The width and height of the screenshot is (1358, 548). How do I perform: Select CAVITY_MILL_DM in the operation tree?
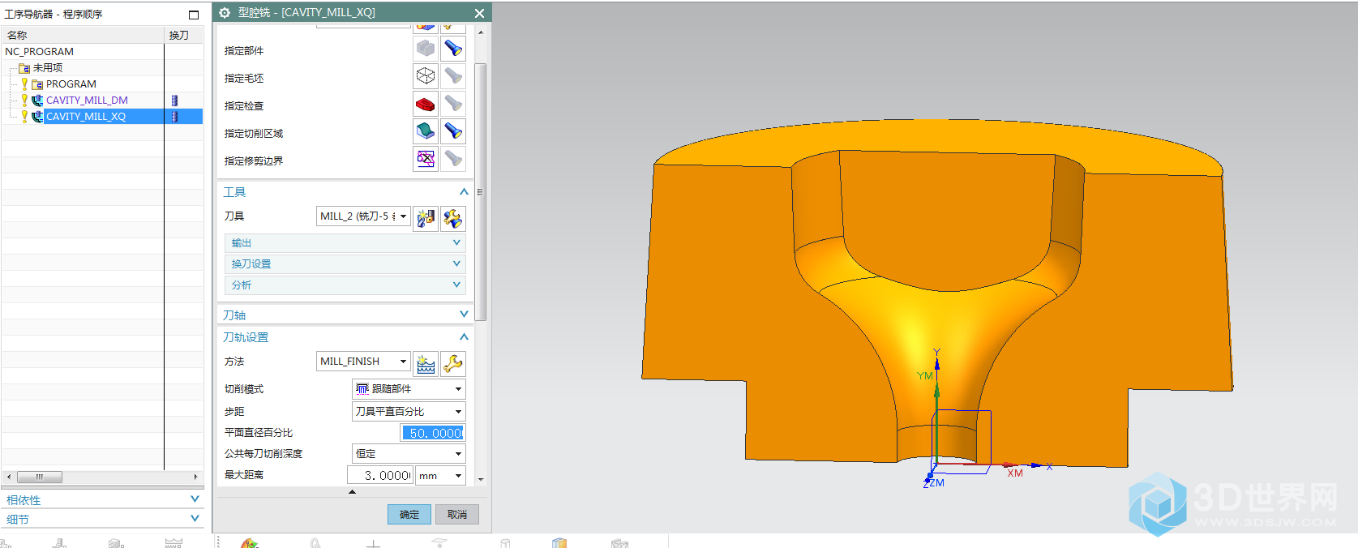point(87,101)
